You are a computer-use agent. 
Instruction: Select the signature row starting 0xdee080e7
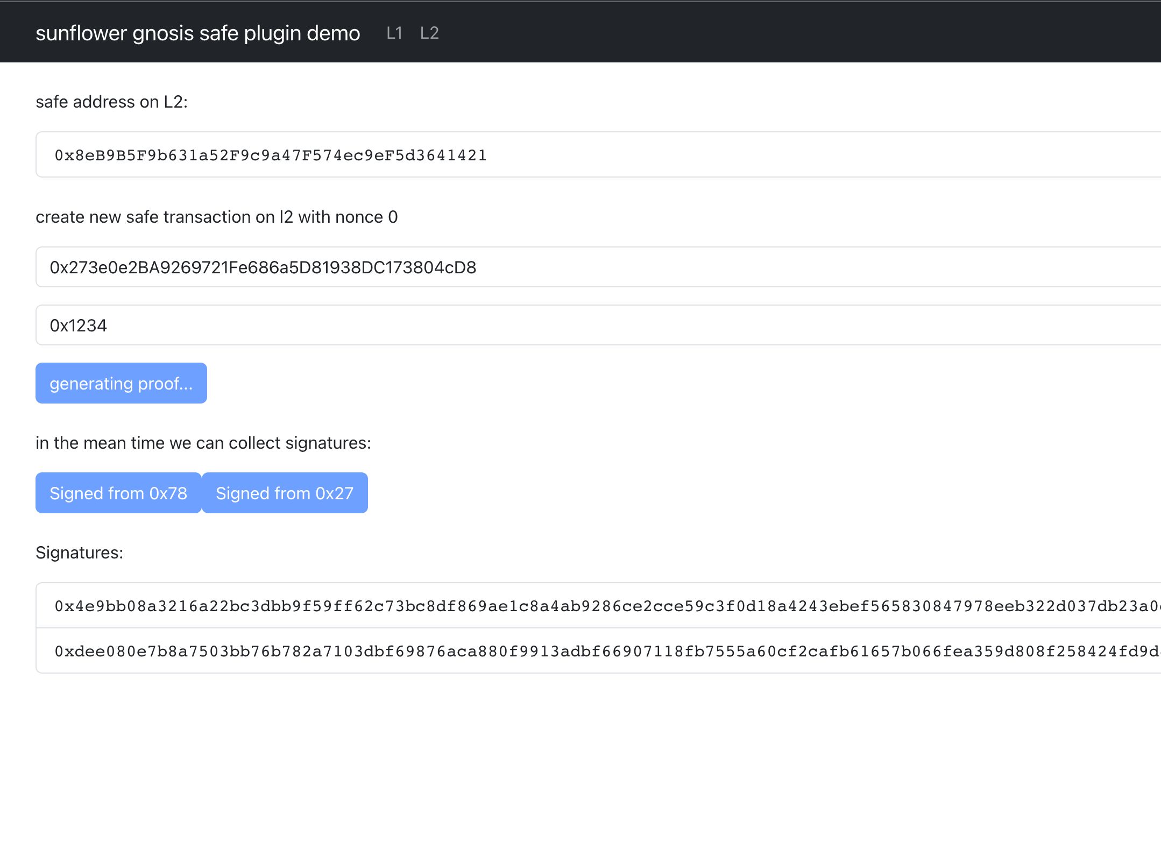point(598,650)
